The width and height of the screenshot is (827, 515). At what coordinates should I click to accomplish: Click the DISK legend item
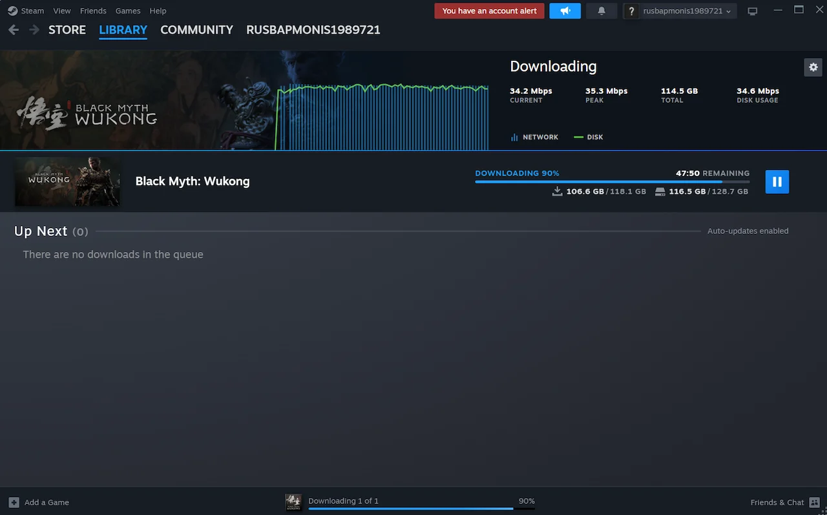tap(588, 137)
